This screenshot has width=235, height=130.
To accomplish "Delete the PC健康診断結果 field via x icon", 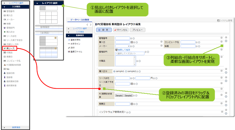I will [136, 96].
